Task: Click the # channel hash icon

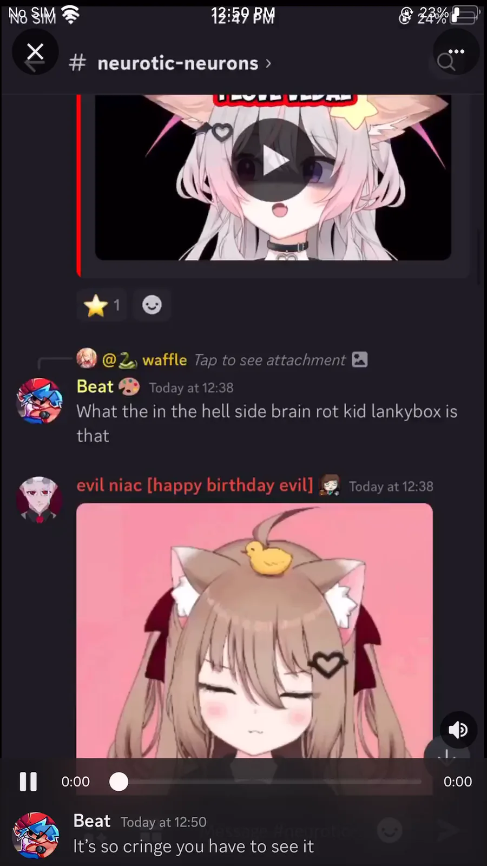Action: 77,64
